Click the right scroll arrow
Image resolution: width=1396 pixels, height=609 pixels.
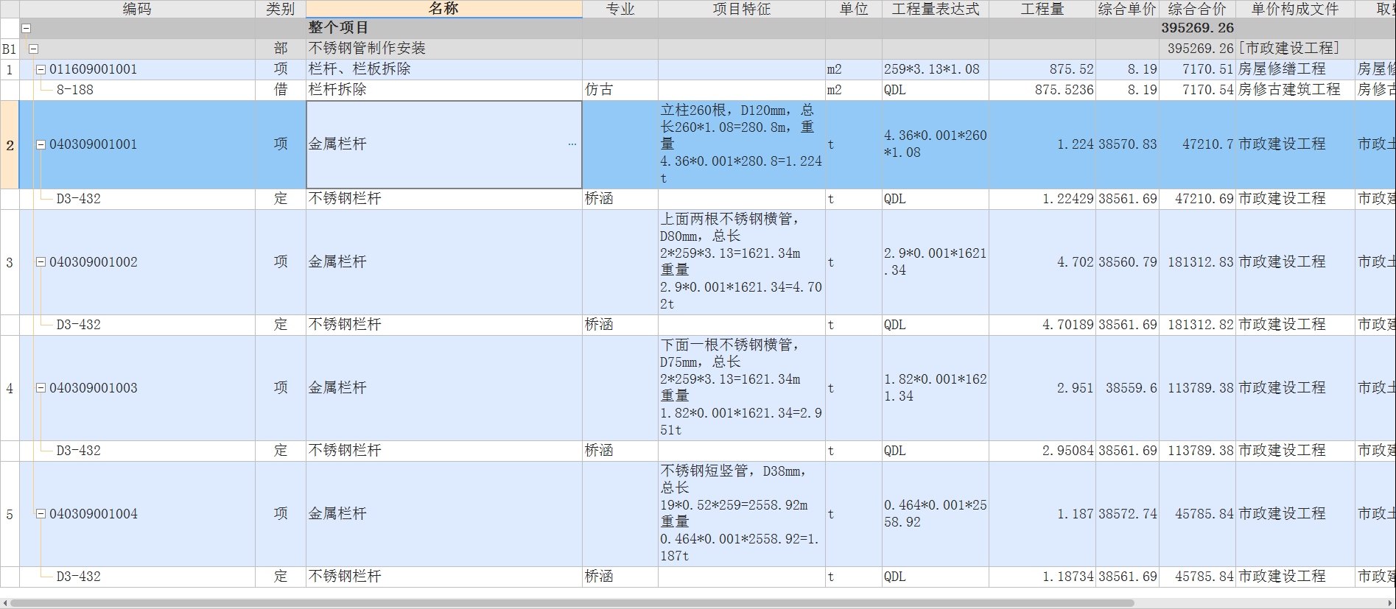pos(1391,603)
